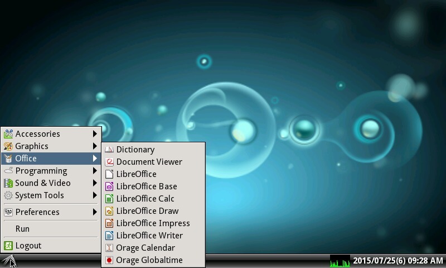Screen dimensions: 446x268
Task: Click the Graphics palette icon
Action: (8, 146)
